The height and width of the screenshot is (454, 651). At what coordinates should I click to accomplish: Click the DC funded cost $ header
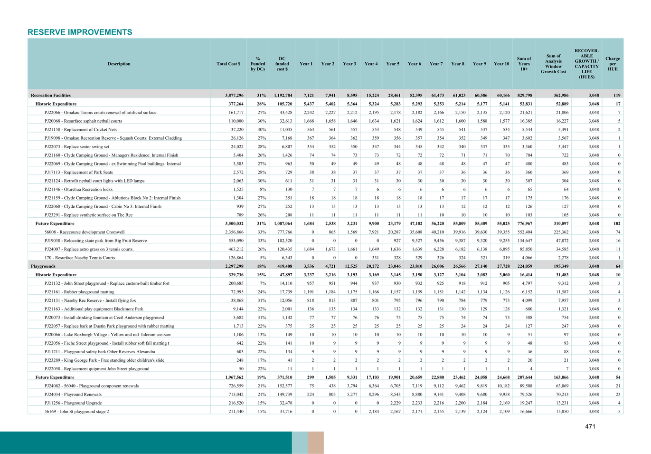(x=282, y=64)
